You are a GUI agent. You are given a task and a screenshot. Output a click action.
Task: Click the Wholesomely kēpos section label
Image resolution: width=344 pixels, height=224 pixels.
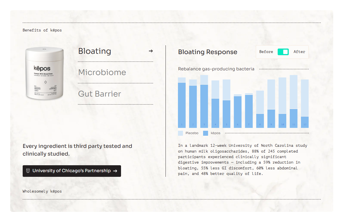[x=42, y=191]
